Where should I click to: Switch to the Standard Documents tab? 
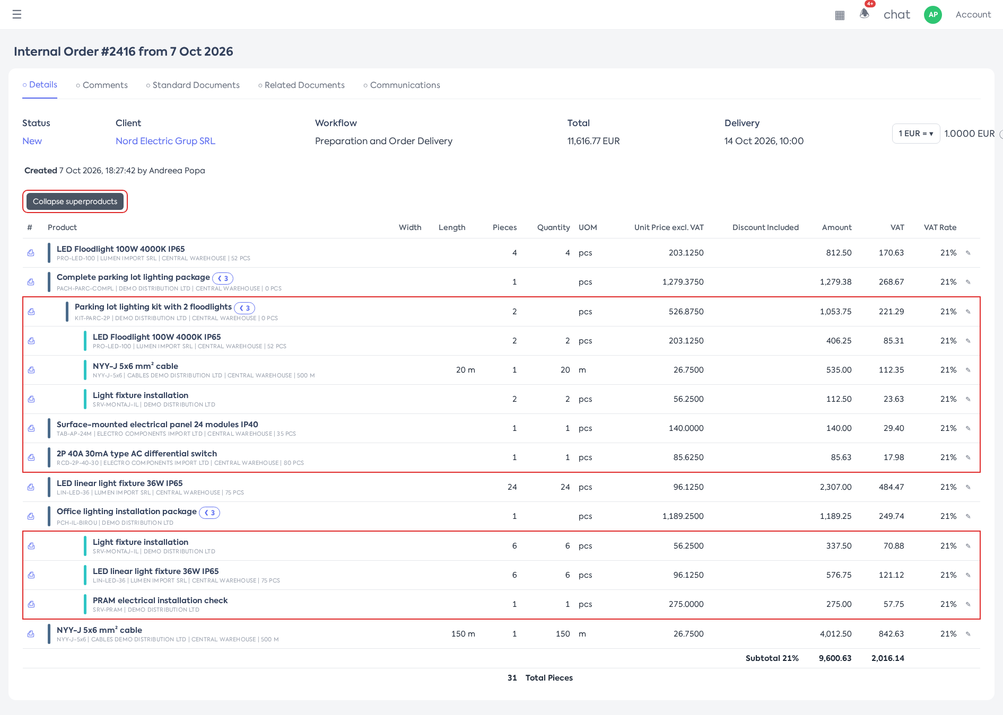[x=193, y=85]
